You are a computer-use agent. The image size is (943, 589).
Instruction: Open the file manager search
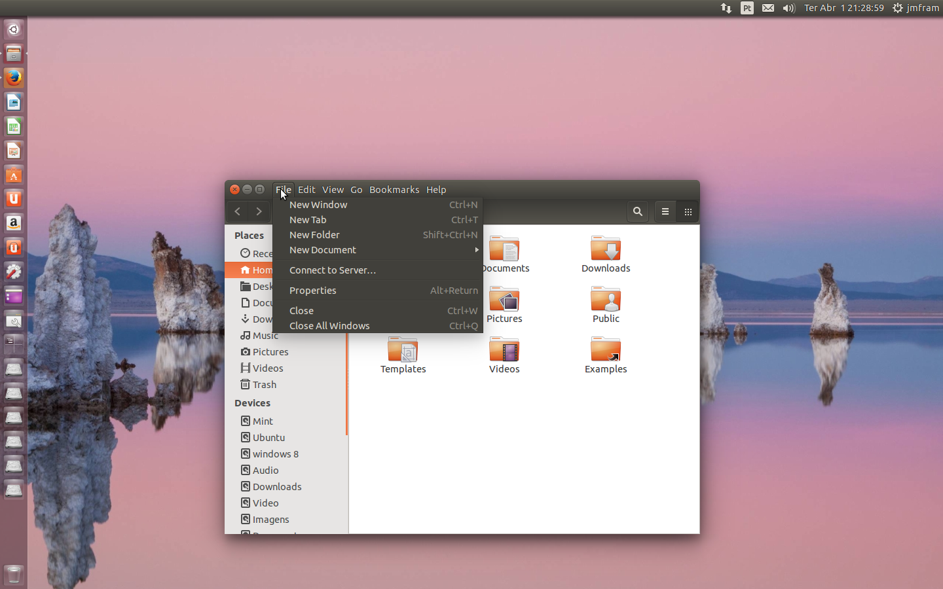point(637,211)
